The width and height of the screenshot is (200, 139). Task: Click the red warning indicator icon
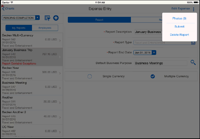3,6
